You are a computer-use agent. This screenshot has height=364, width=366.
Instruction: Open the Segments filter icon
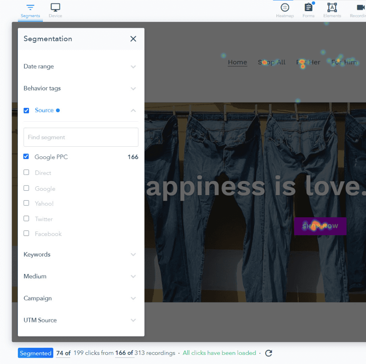coord(30,8)
